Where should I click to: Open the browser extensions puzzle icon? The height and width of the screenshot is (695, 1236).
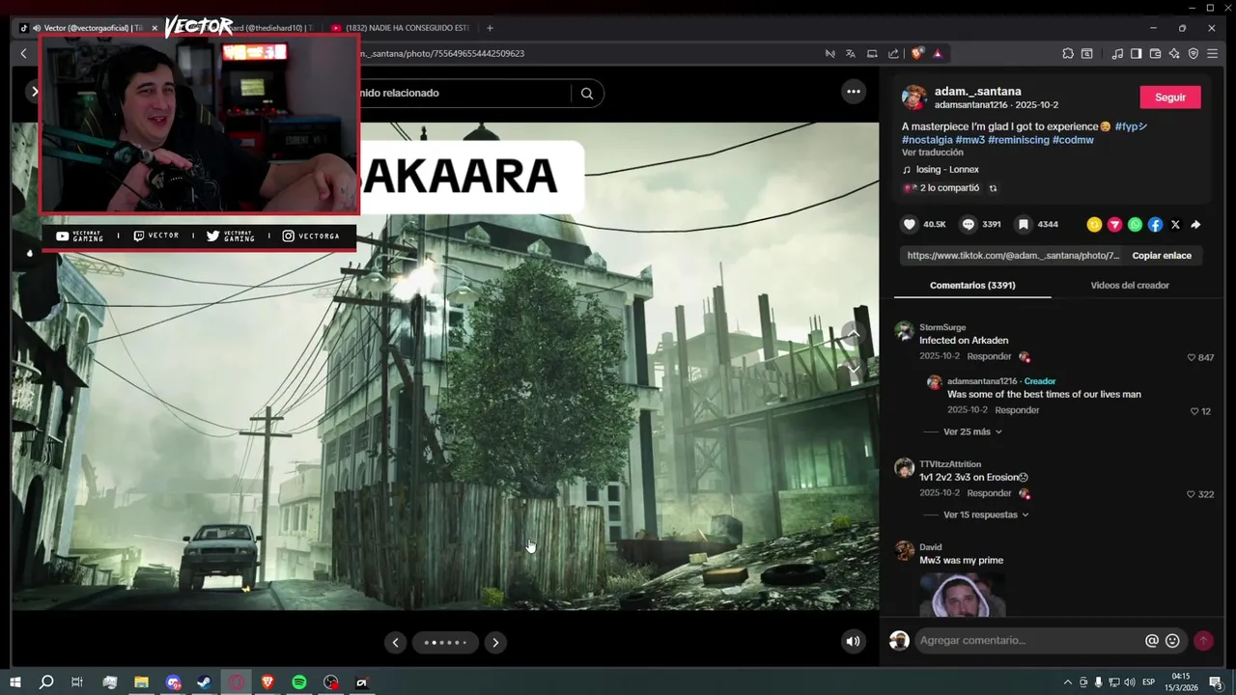(1068, 54)
